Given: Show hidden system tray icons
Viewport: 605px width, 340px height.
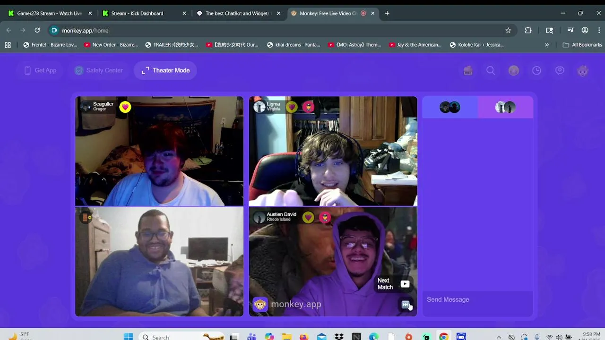Looking at the screenshot, I should (499, 337).
